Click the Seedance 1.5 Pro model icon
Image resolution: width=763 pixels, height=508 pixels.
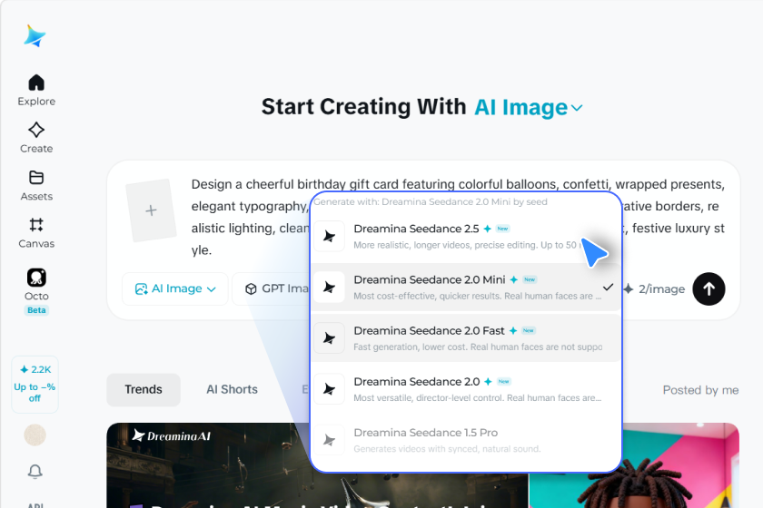(x=330, y=441)
